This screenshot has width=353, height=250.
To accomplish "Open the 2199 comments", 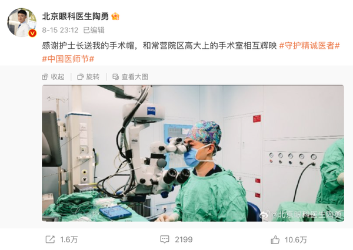I will pyautogui.click(x=184, y=239).
